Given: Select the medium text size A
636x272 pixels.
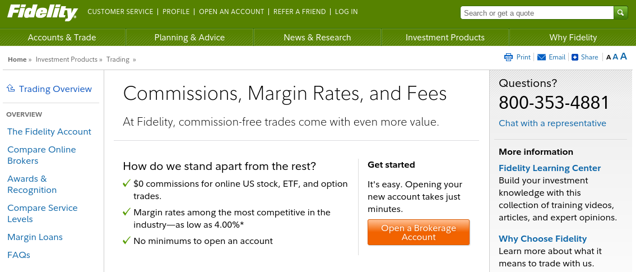Looking at the screenshot, I should coord(615,57).
